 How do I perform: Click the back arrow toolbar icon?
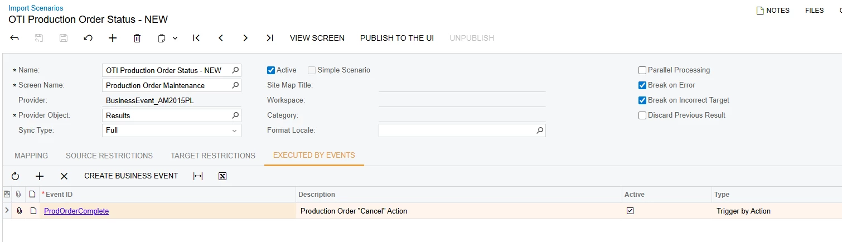tap(15, 38)
